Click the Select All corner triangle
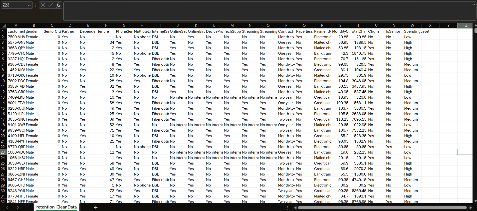This screenshot has height=211, width=477. tap(4, 25)
